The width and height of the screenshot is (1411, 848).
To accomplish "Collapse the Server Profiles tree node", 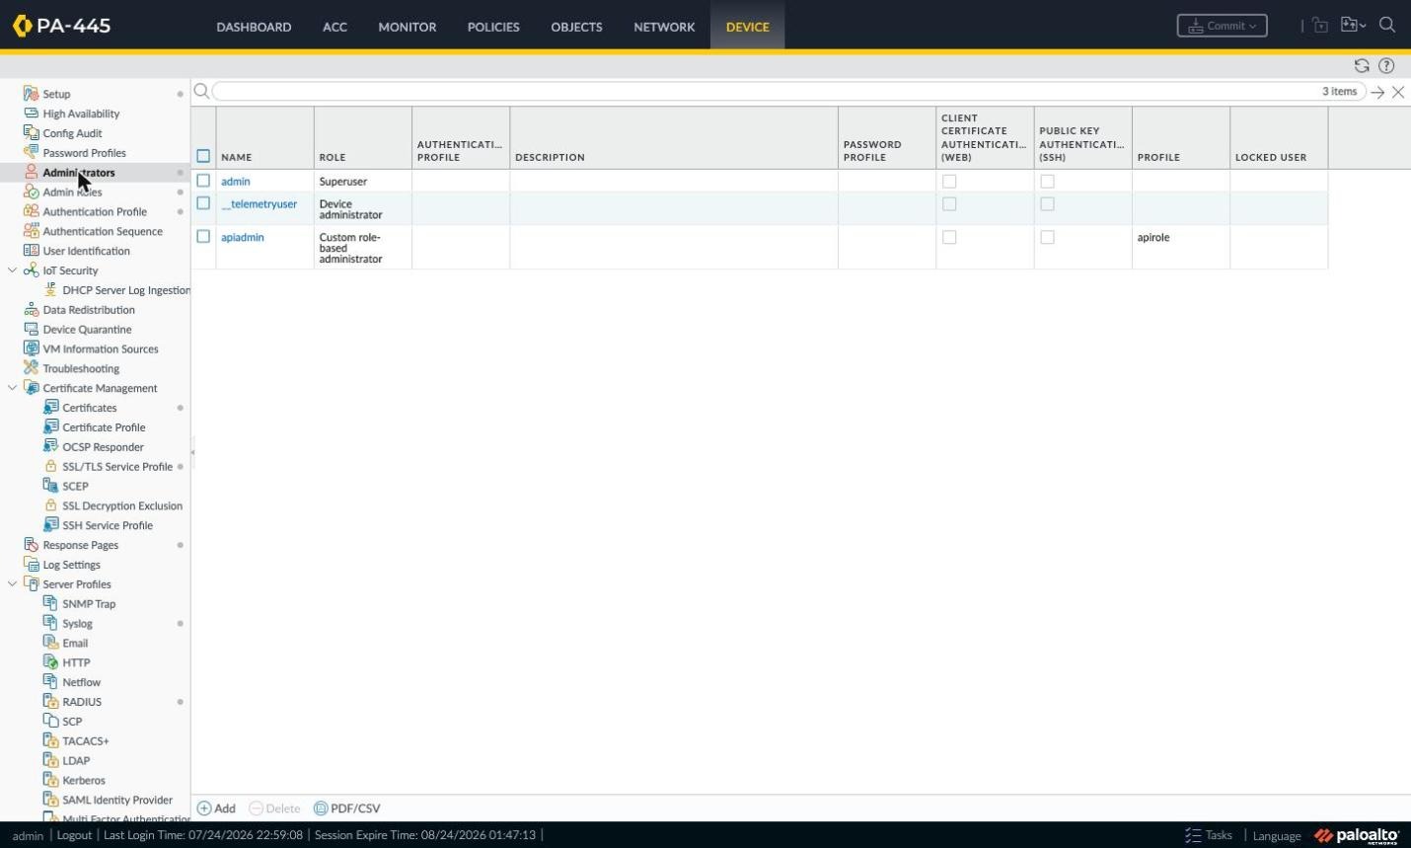I will 12,584.
